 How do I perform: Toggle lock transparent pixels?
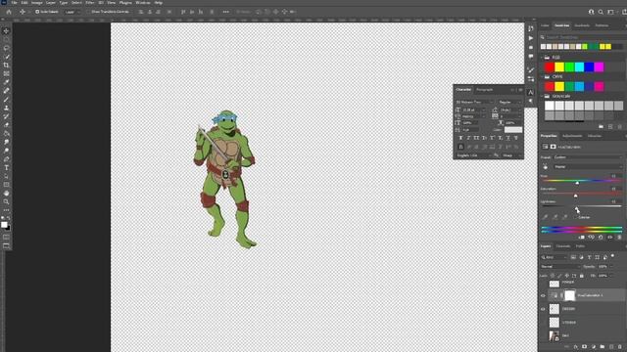[x=553, y=276]
